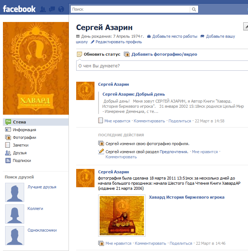Click pencil icon by Предпочтения activity
This screenshot has height=251, width=248.
(x=101, y=151)
